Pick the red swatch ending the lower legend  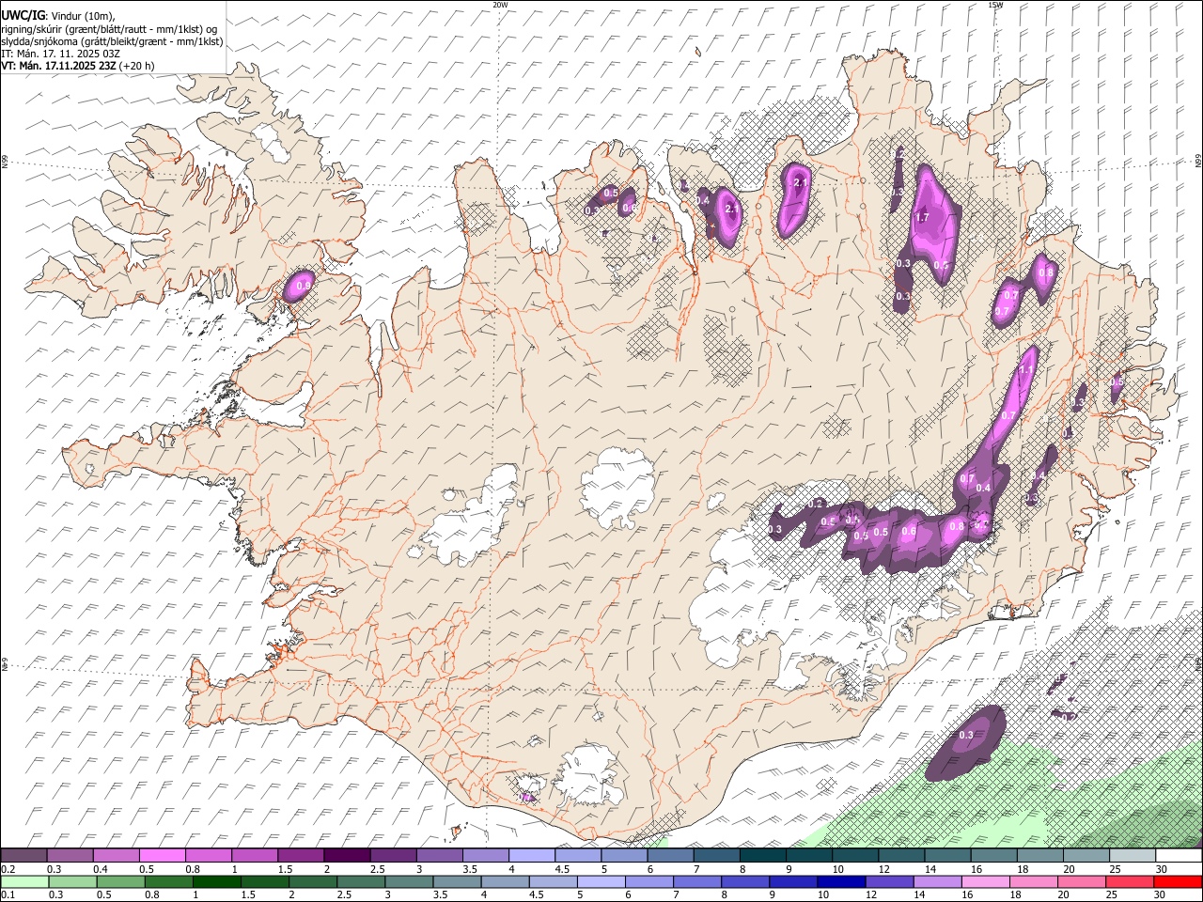point(1180,881)
